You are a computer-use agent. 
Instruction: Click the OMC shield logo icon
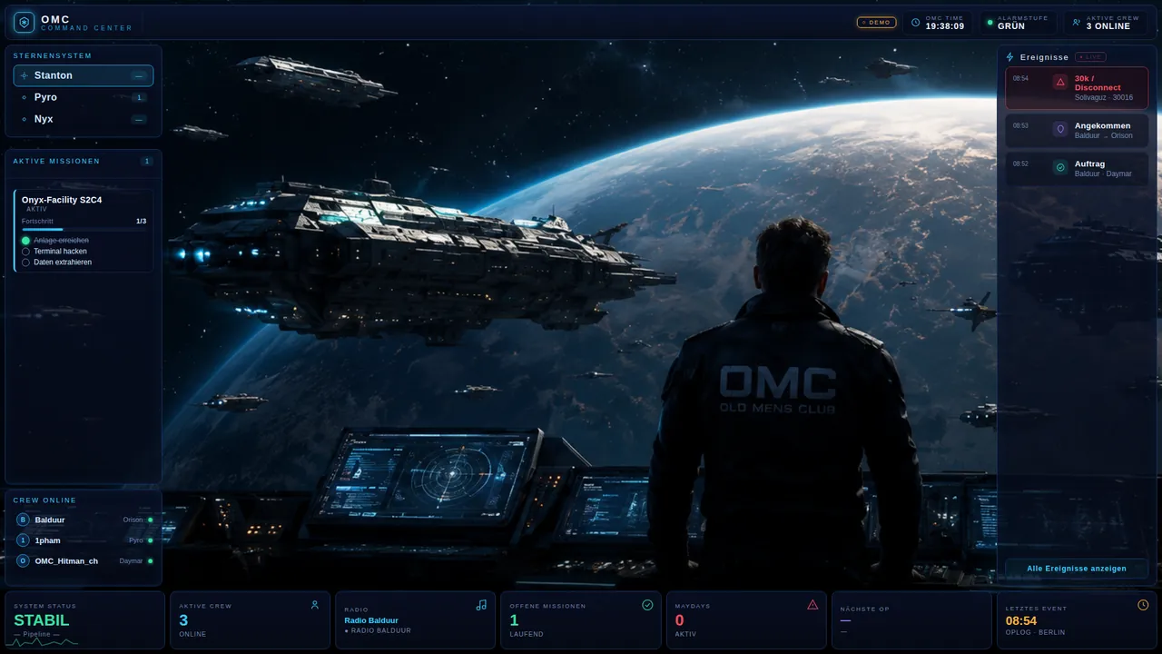25,23
